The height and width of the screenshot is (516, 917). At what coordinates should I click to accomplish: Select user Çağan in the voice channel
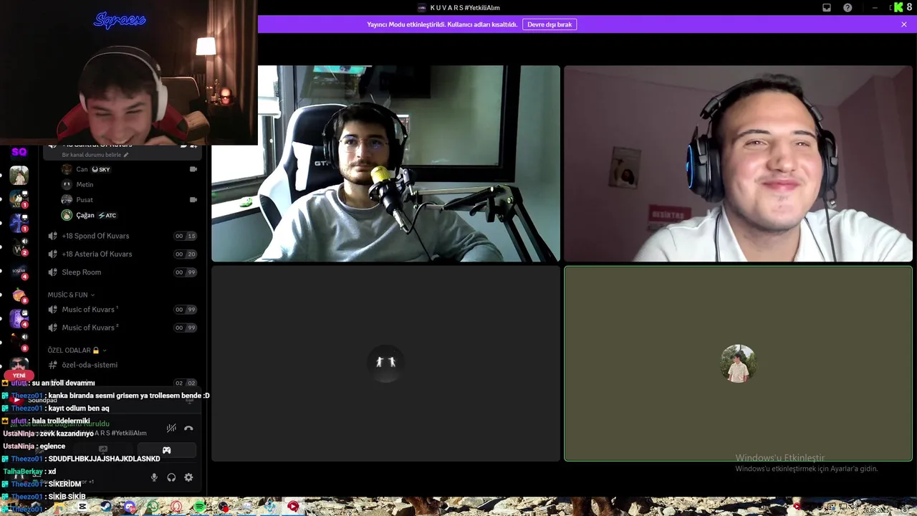tap(85, 215)
